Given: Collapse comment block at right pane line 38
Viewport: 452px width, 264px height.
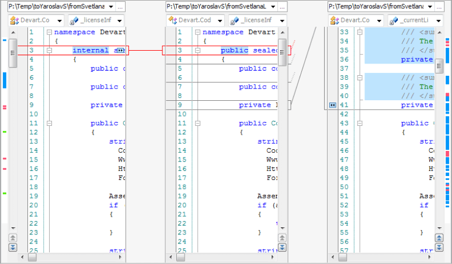Looking at the screenshot, I should pyautogui.click(x=360, y=77).
